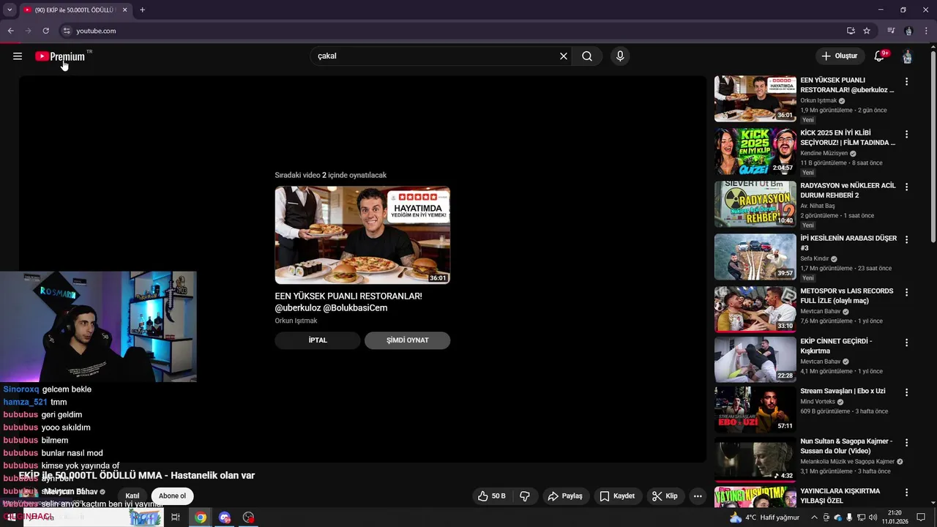Screen dimensions: 937x527
Task: Open Chrome from the taskbar
Action: tap(201, 517)
